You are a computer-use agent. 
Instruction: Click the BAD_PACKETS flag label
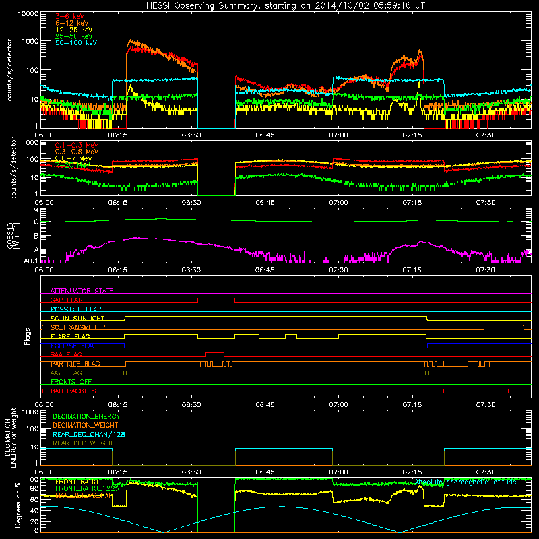point(73,391)
